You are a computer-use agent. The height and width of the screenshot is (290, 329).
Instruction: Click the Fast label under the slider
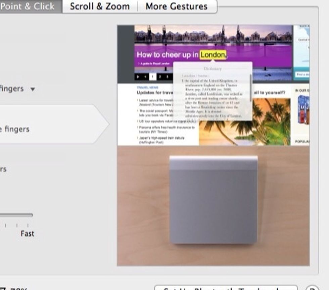27,234
